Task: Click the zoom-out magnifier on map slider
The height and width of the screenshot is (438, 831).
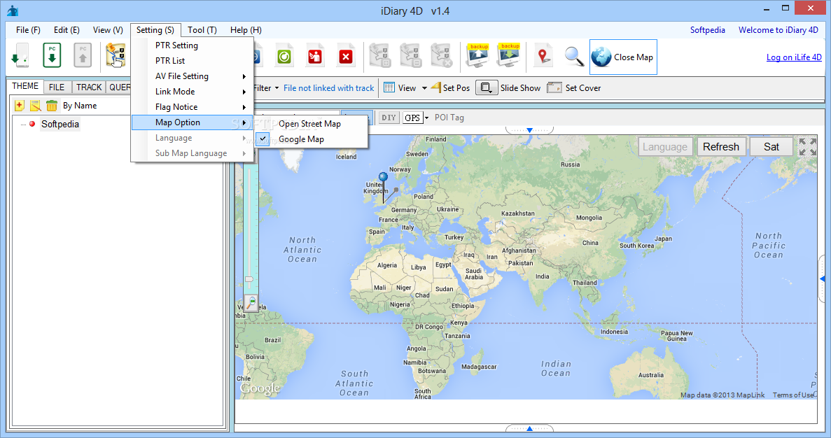Action: click(251, 302)
